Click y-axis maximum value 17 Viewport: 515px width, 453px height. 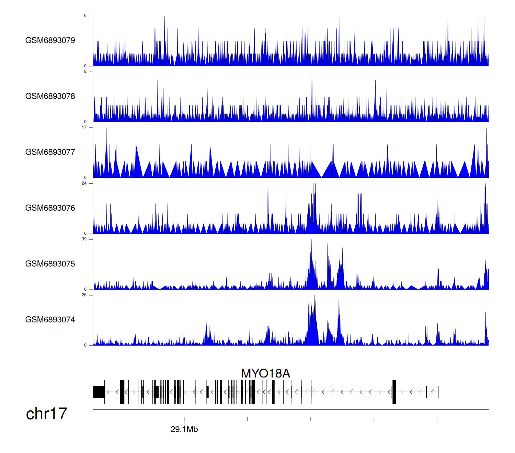click(x=84, y=127)
